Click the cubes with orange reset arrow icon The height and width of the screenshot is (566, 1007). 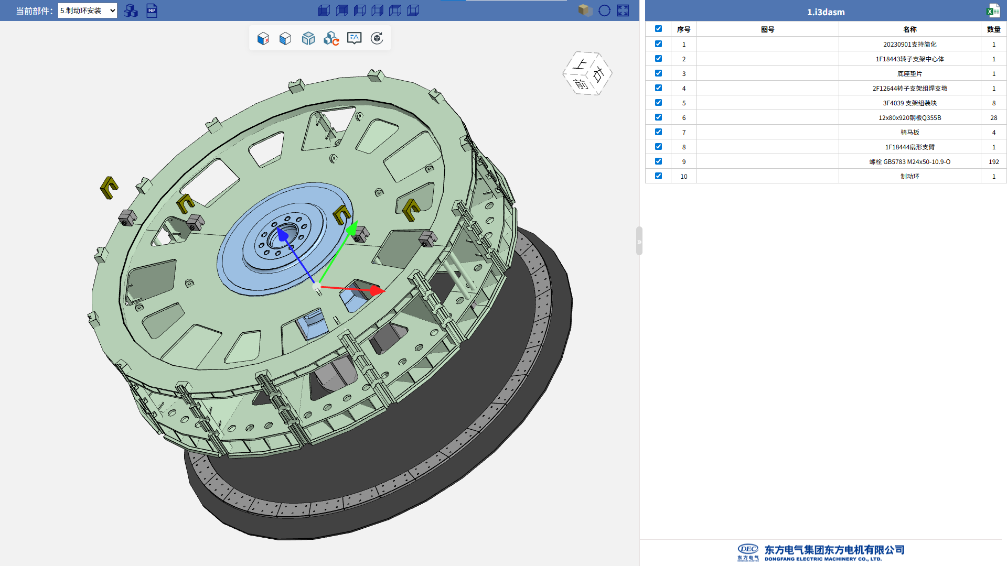pos(331,38)
